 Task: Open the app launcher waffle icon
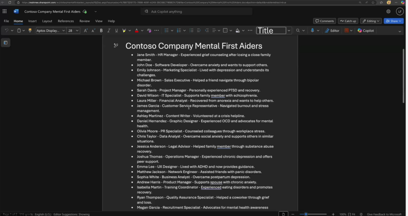[x=4, y=12]
